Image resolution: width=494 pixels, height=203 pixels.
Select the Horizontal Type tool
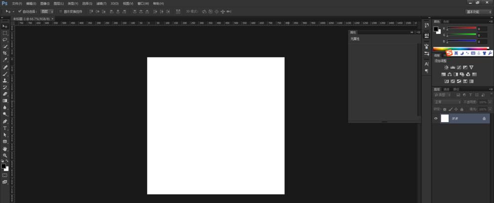pos(5,128)
